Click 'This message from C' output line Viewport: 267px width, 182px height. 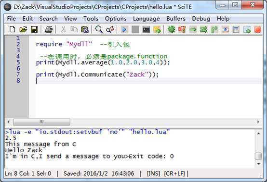pyautogui.click(x=40, y=144)
